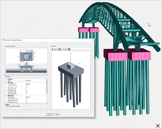This screenshot has width=162, height=129.
Task: Collapse the Pile Cap section
Action: [x=6, y=82]
